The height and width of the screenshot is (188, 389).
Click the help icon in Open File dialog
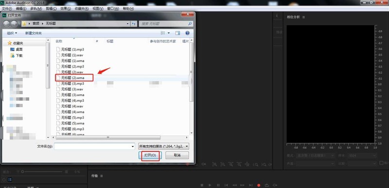coord(187,33)
